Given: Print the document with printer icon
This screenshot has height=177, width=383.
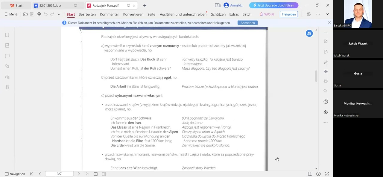Looking at the screenshot, I should tap(39, 14).
